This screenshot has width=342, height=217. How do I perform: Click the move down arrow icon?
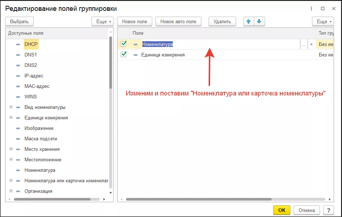pos(259,21)
